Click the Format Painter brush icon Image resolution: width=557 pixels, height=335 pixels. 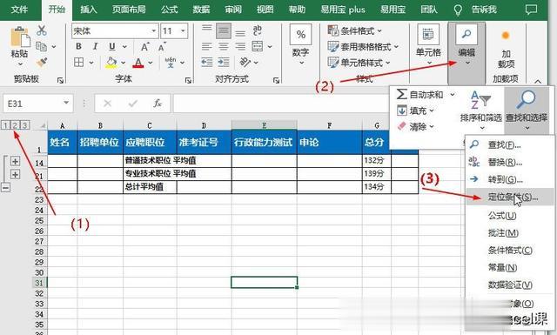(x=42, y=63)
